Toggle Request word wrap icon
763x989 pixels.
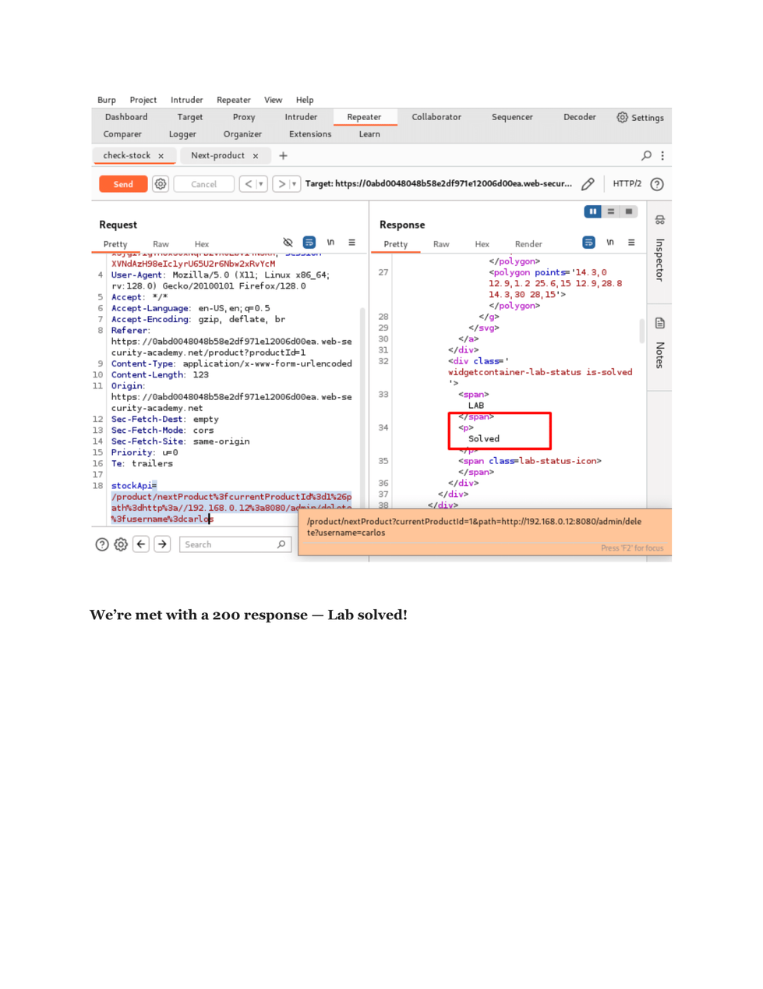point(309,243)
